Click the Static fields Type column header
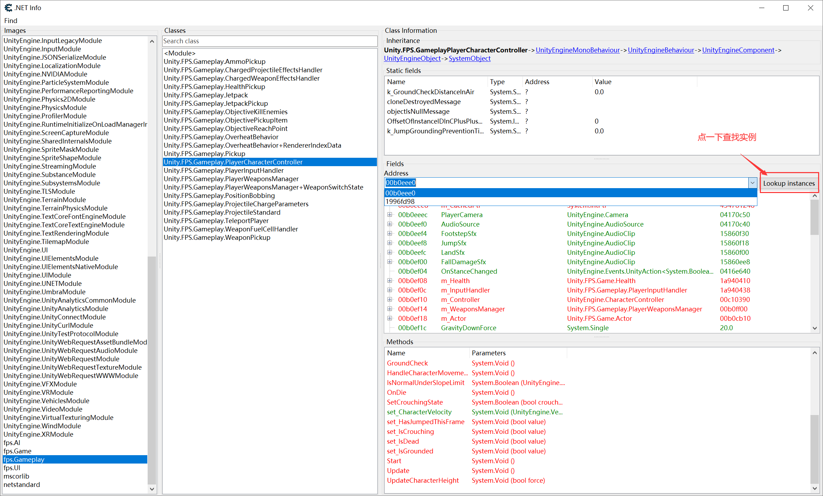823x496 pixels. click(x=505, y=82)
